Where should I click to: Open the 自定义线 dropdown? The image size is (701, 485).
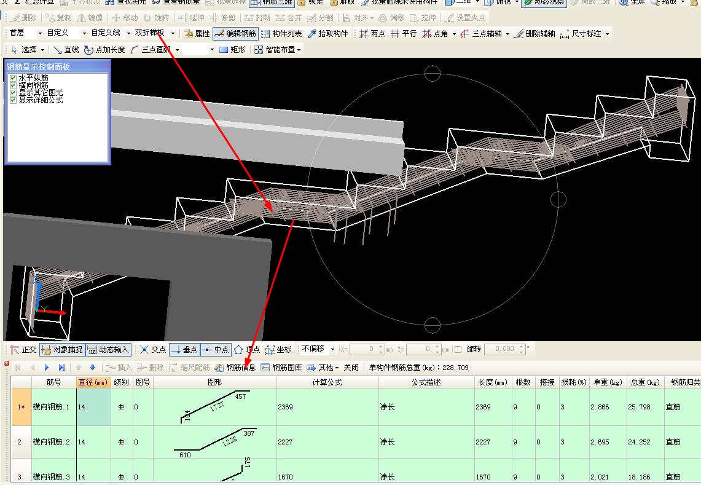click(x=128, y=34)
